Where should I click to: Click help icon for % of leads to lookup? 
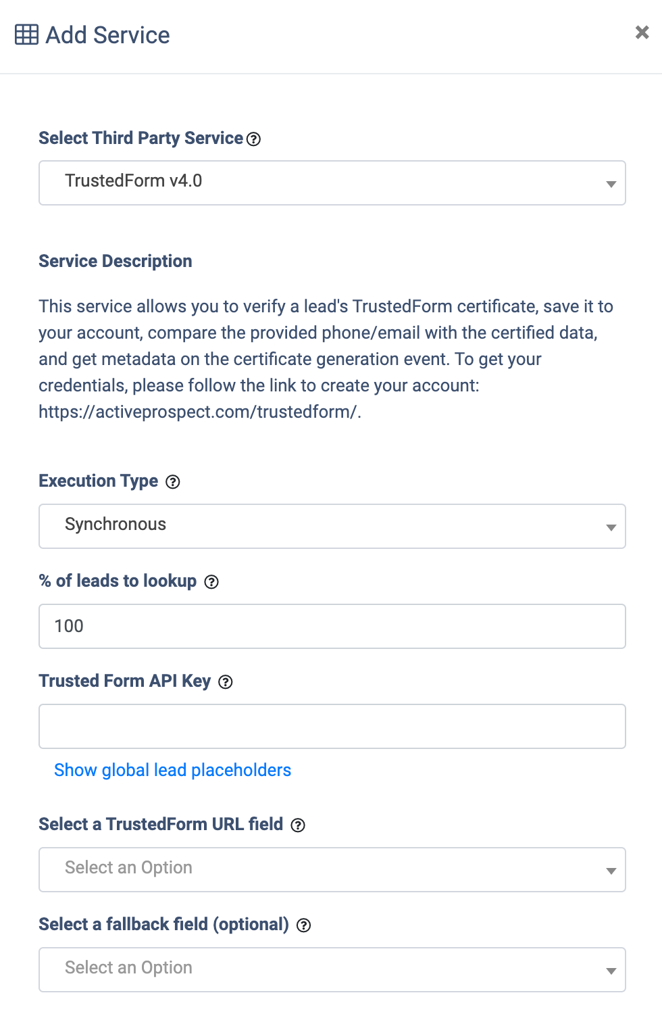[211, 582]
